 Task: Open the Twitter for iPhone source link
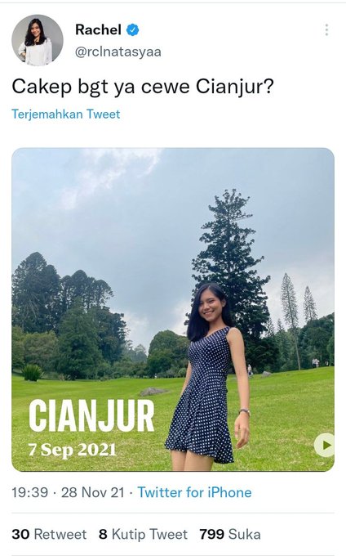[x=194, y=492]
